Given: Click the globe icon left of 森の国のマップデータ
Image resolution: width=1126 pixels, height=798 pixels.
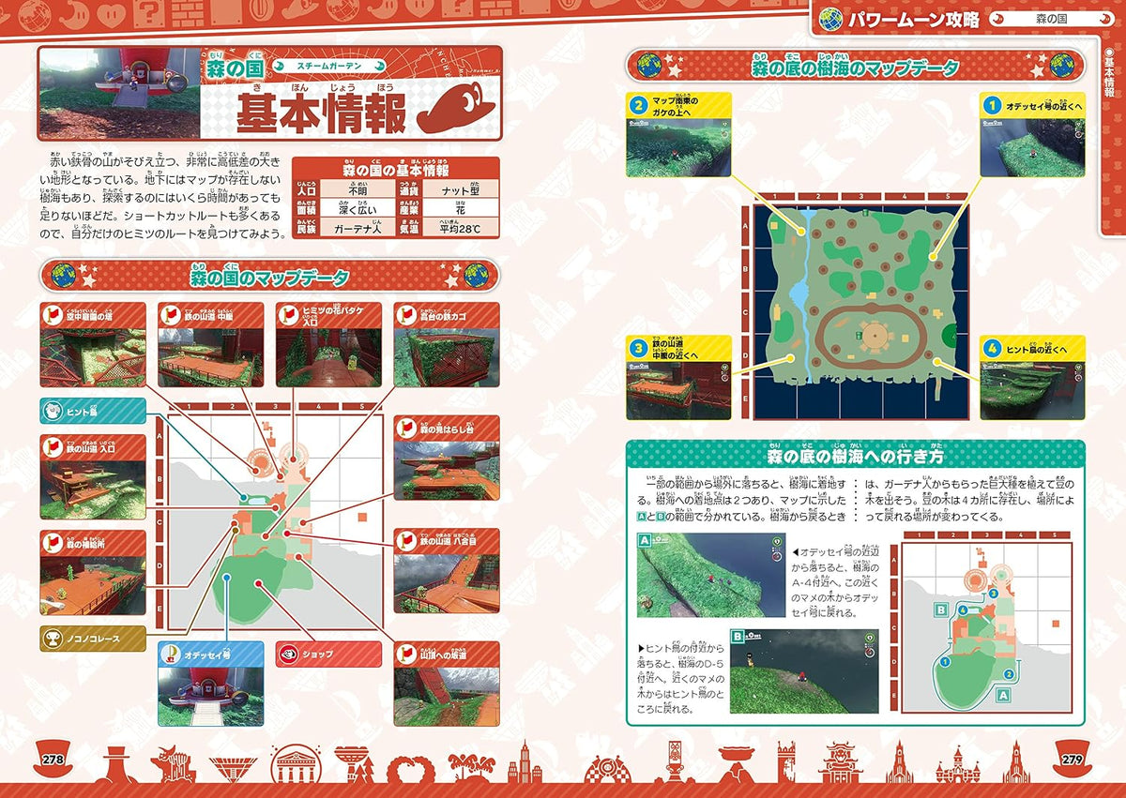Looking at the screenshot, I should tap(63, 276).
